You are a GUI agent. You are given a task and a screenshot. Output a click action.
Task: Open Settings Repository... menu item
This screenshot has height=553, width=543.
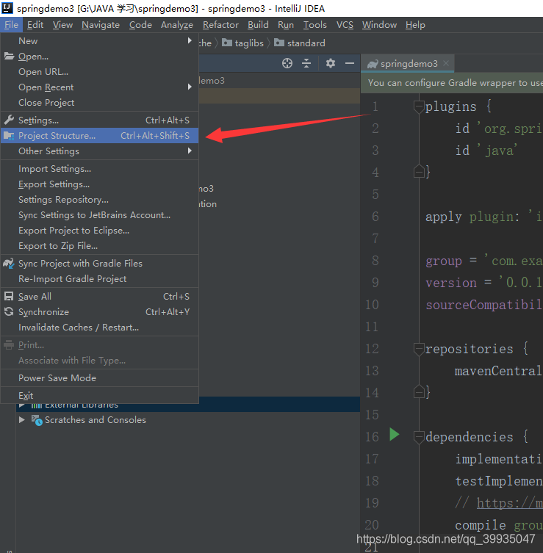[x=99, y=199]
